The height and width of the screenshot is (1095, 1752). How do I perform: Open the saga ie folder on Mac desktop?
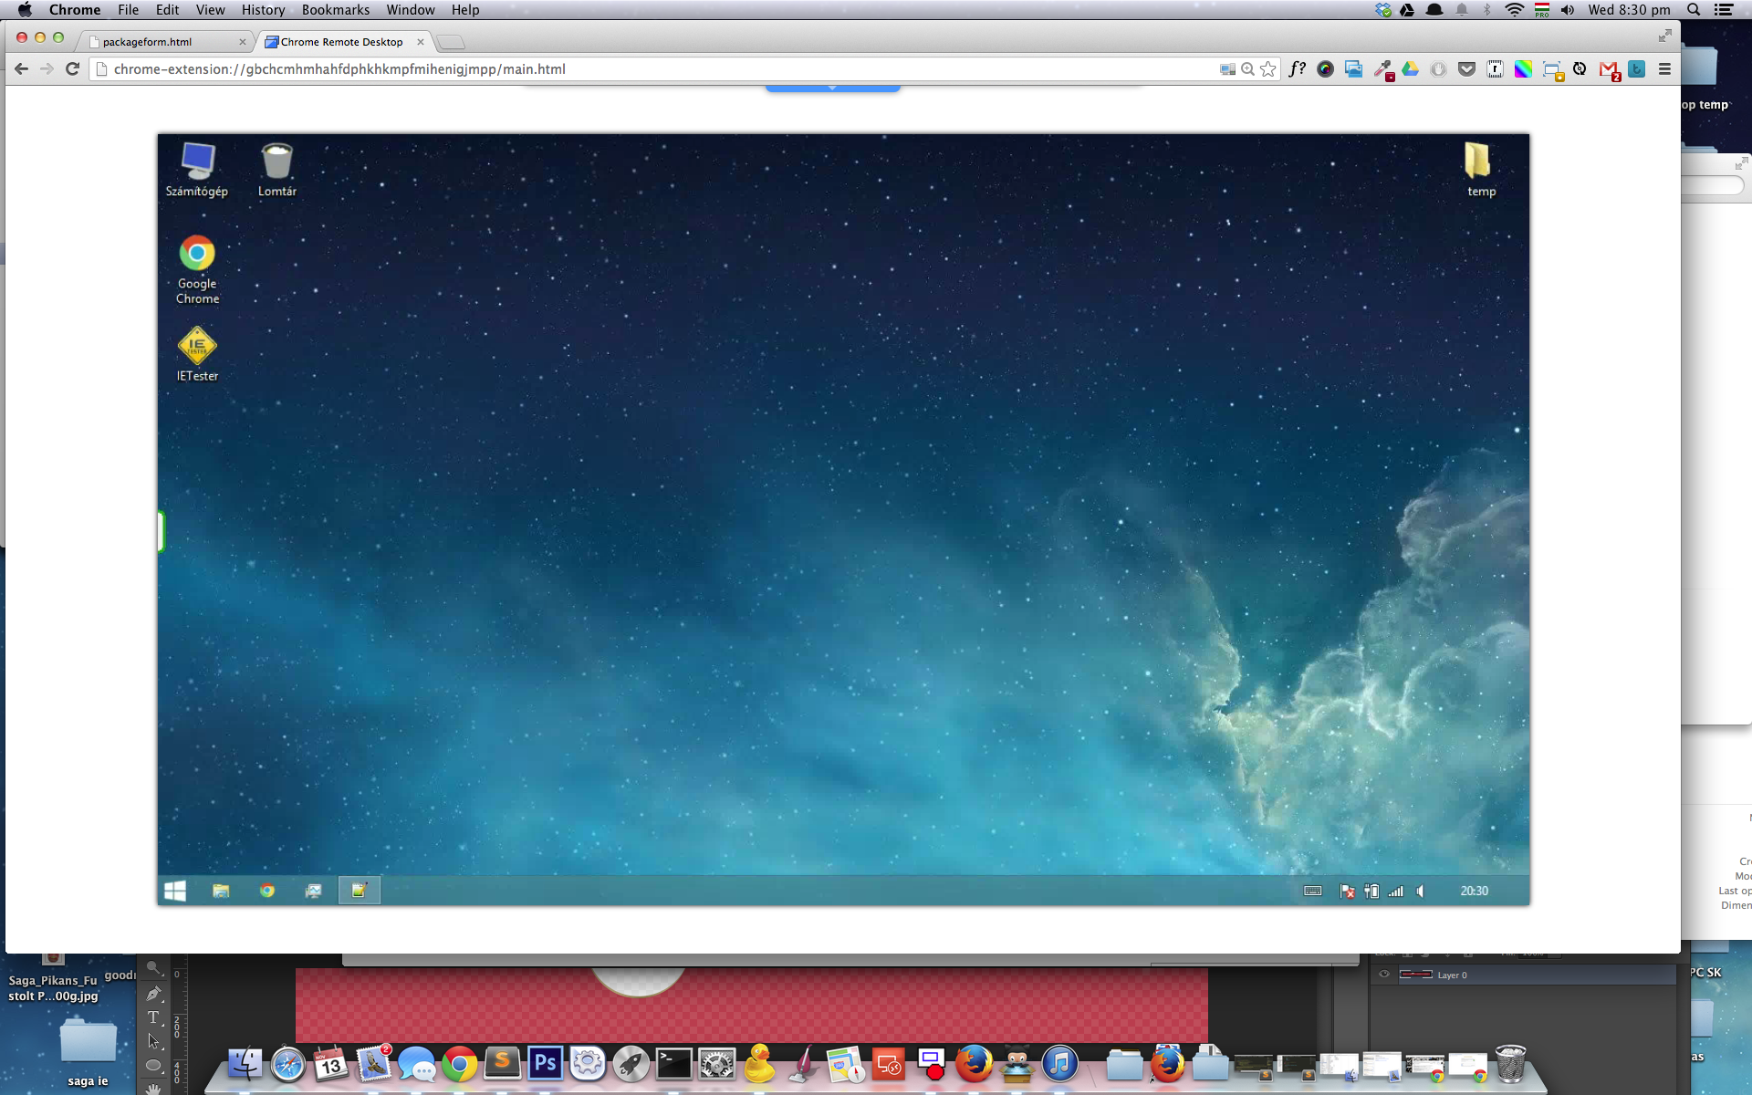(x=88, y=1052)
